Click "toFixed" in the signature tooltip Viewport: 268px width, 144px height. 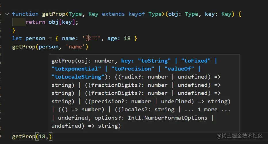pyautogui.click(x=196, y=61)
